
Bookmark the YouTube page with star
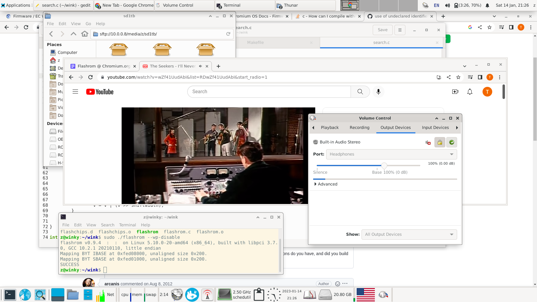point(458,77)
